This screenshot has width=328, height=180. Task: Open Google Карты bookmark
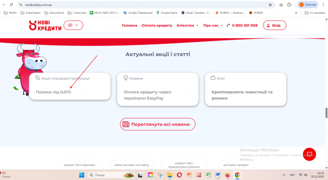tap(167, 13)
